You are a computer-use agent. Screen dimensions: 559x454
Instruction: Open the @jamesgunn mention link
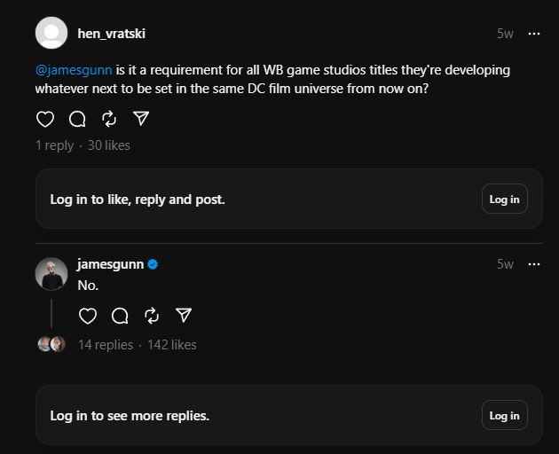tap(74, 70)
